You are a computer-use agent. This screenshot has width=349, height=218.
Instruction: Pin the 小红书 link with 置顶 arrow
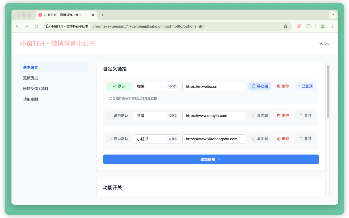pyautogui.click(x=305, y=139)
